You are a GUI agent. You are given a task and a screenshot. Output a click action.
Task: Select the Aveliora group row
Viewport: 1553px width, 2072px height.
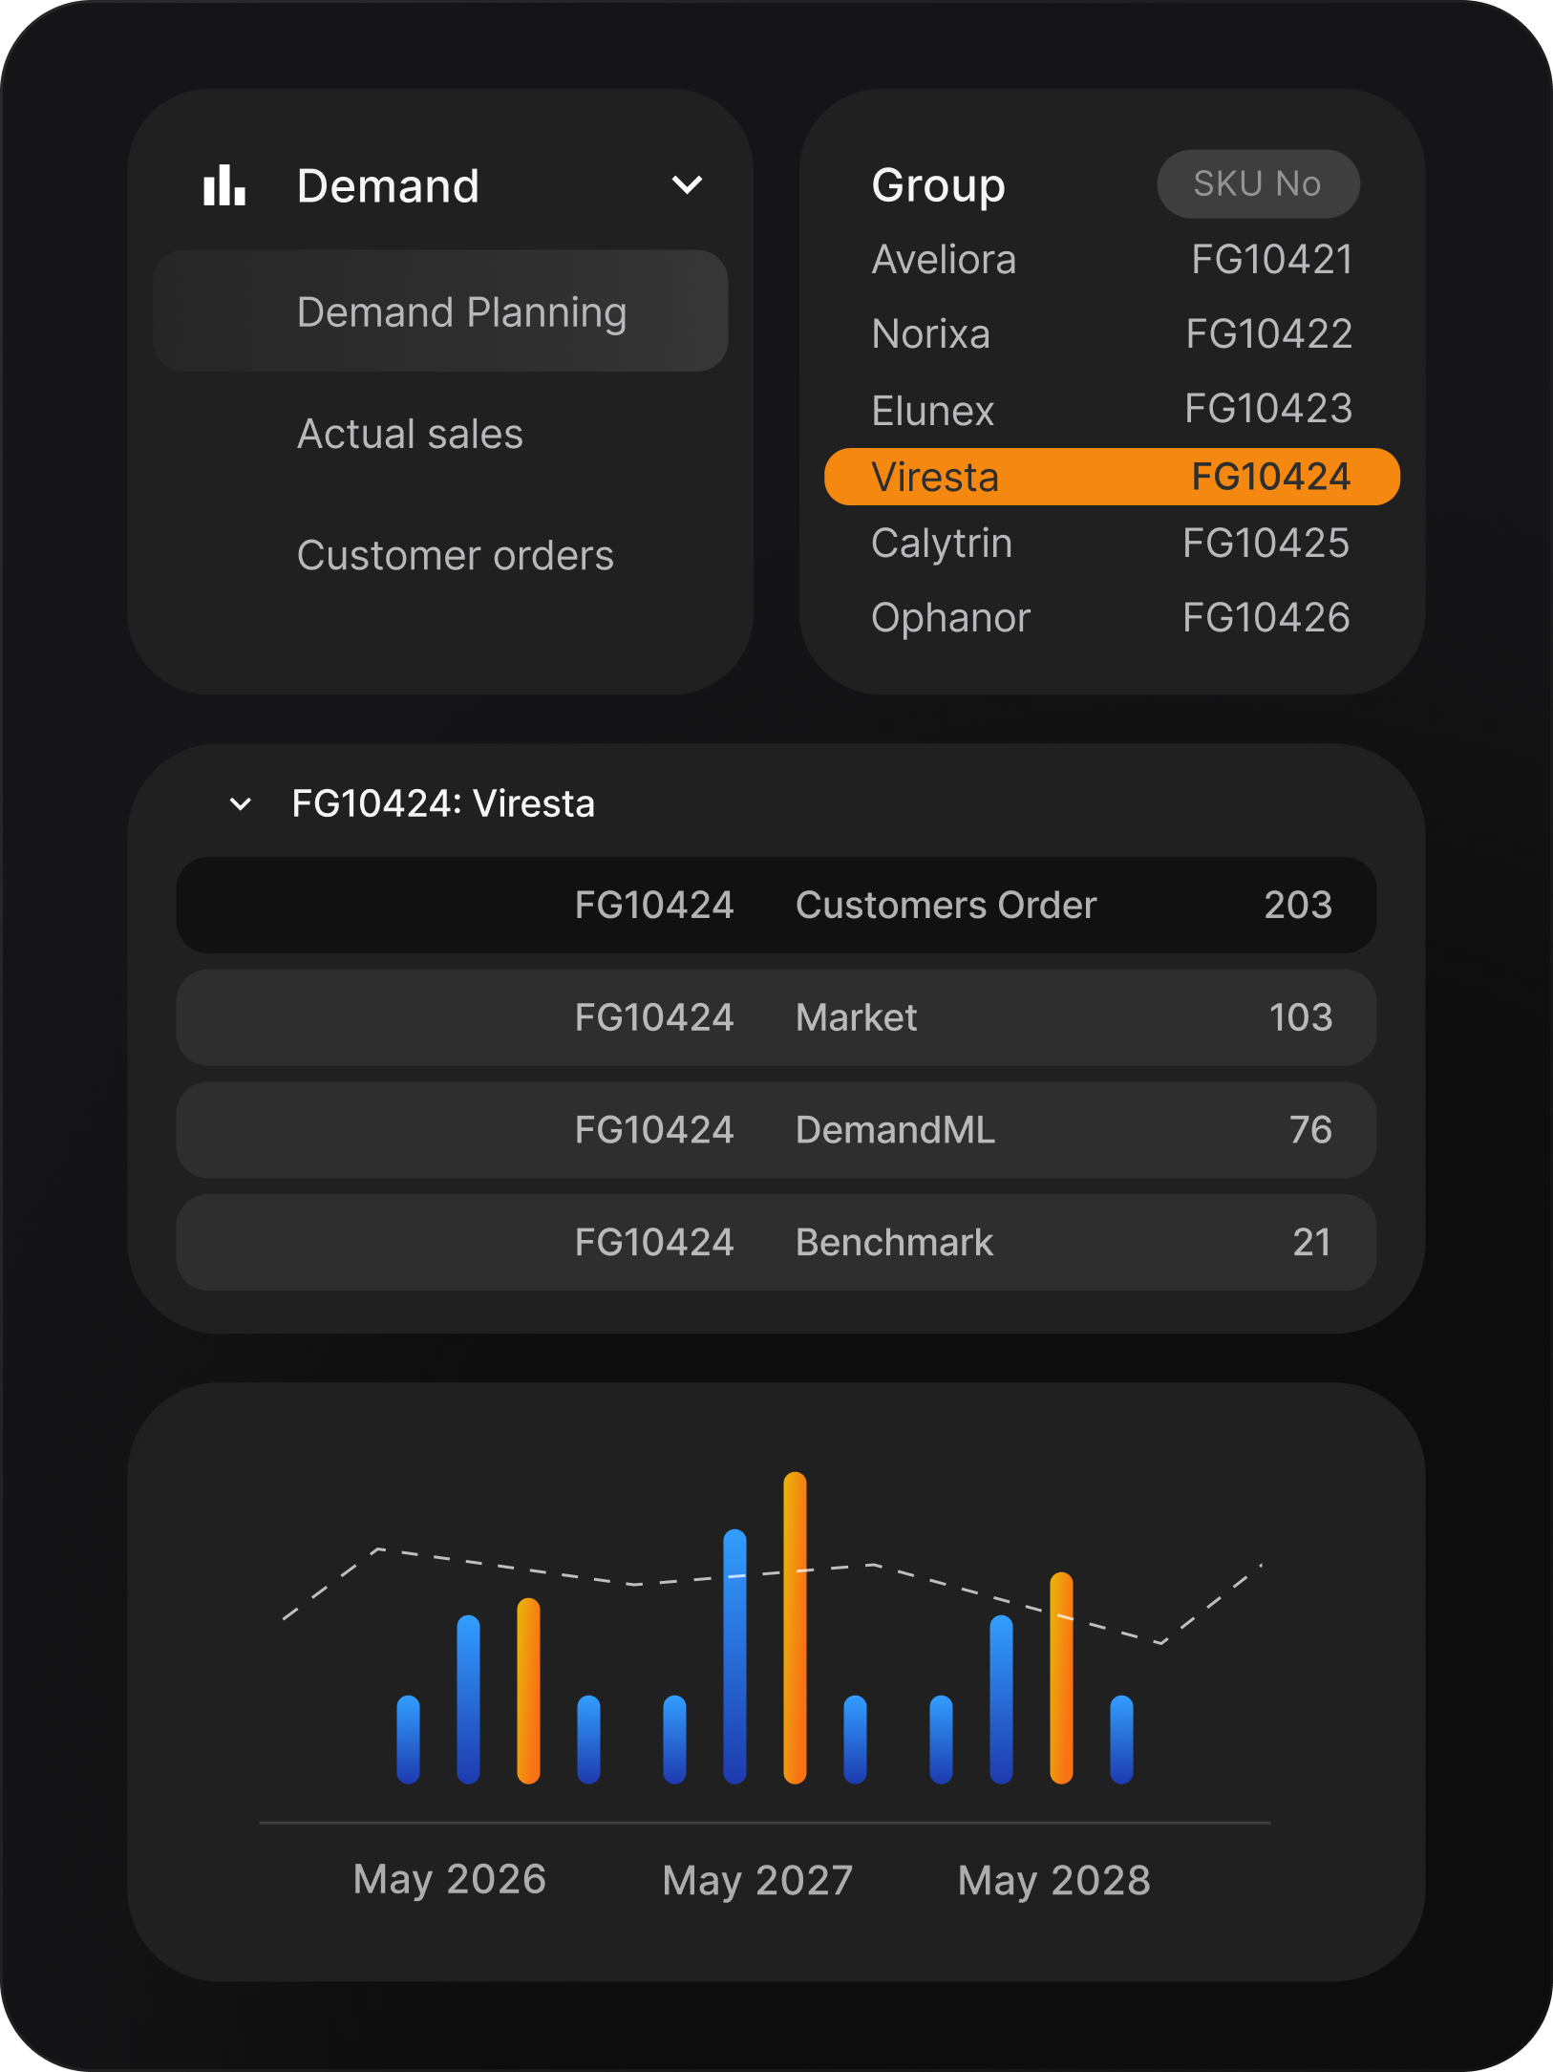(x=1111, y=260)
